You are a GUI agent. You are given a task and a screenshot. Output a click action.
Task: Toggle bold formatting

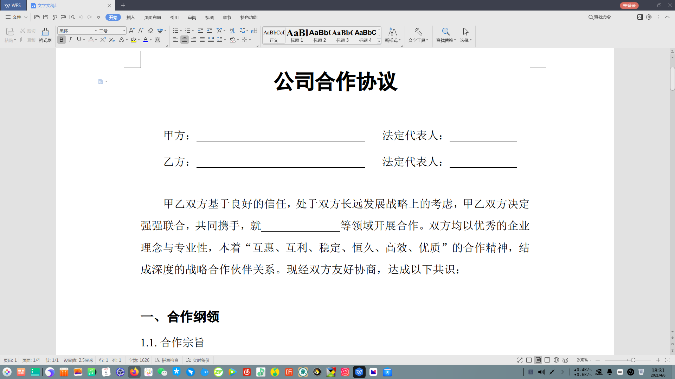(62, 40)
